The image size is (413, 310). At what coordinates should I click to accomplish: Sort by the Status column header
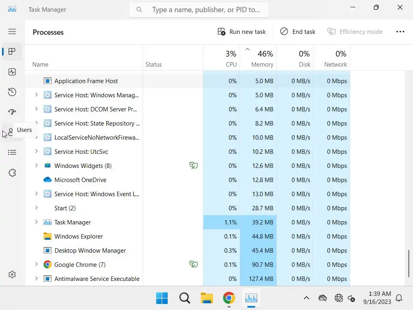[x=173, y=58]
